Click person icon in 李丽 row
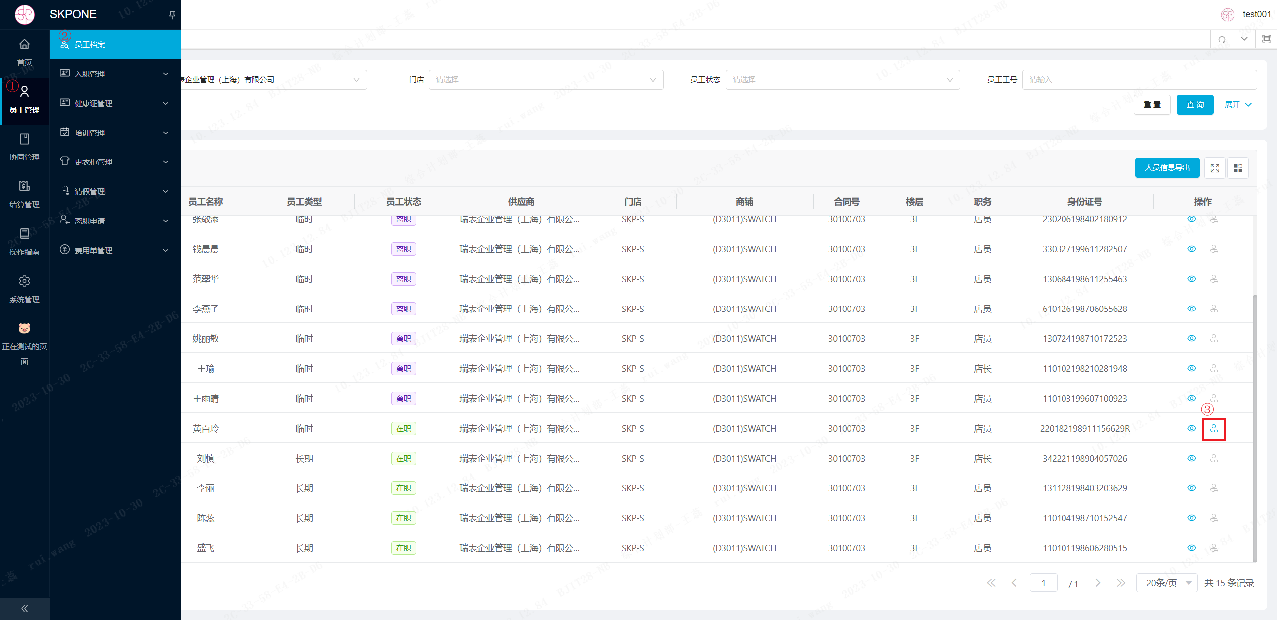This screenshot has width=1277, height=620. coord(1214,488)
